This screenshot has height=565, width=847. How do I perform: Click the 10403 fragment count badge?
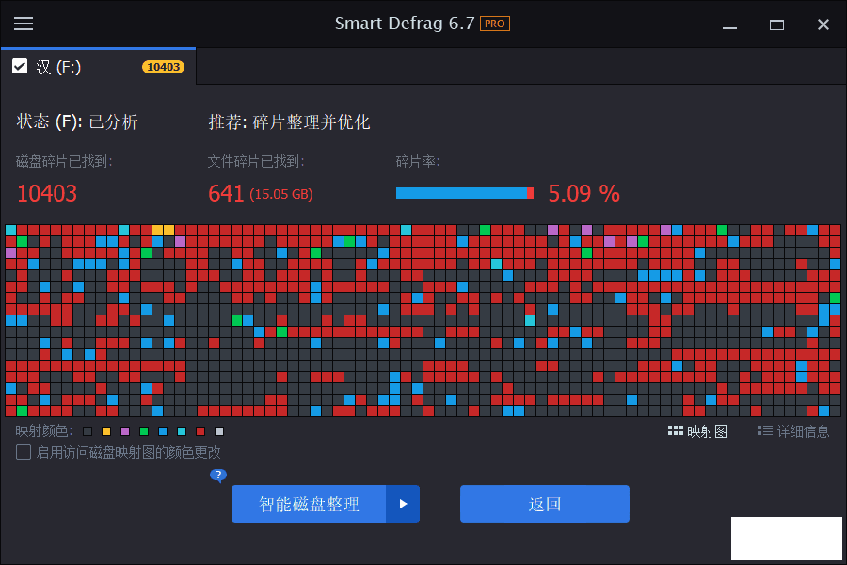163,67
